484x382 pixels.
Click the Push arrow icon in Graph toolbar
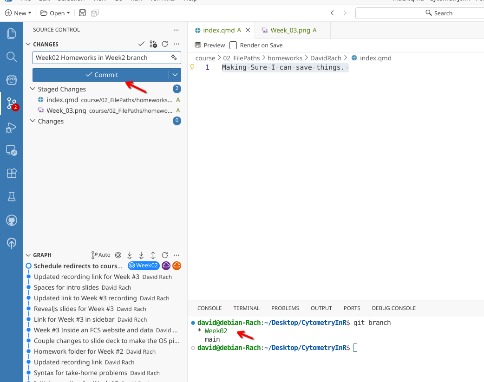(x=153, y=255)
